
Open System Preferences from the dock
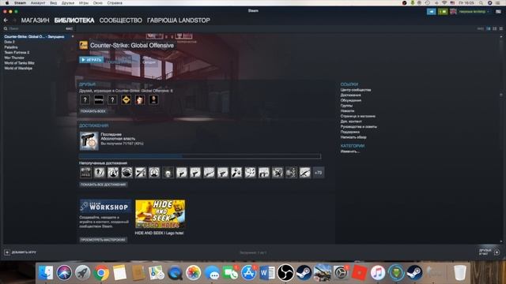click(341, 273)
